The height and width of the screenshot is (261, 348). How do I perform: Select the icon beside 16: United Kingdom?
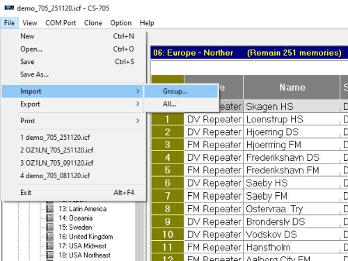coord(49,237)
